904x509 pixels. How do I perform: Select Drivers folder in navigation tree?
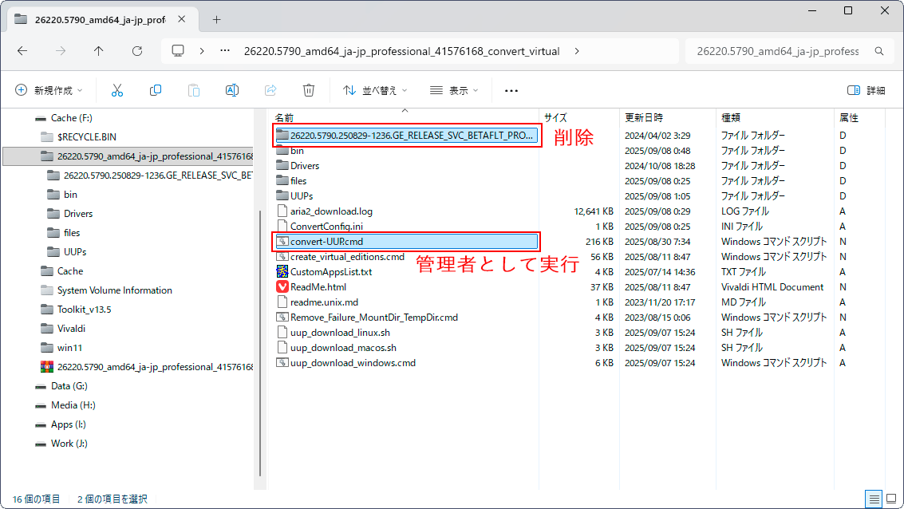pos(78,214)
